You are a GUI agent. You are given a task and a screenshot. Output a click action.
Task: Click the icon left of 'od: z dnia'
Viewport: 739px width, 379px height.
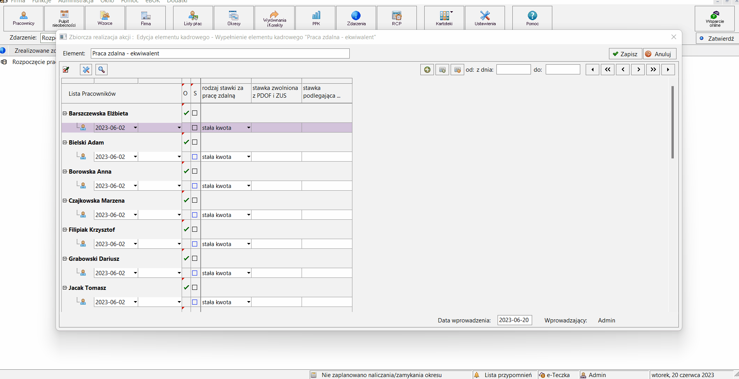(457, 70)
